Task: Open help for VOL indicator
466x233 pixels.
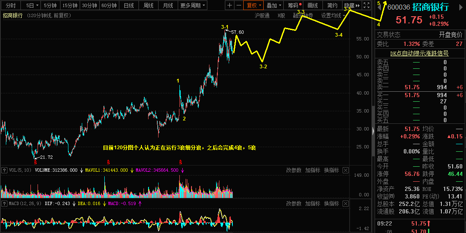Action: (4, 170)
